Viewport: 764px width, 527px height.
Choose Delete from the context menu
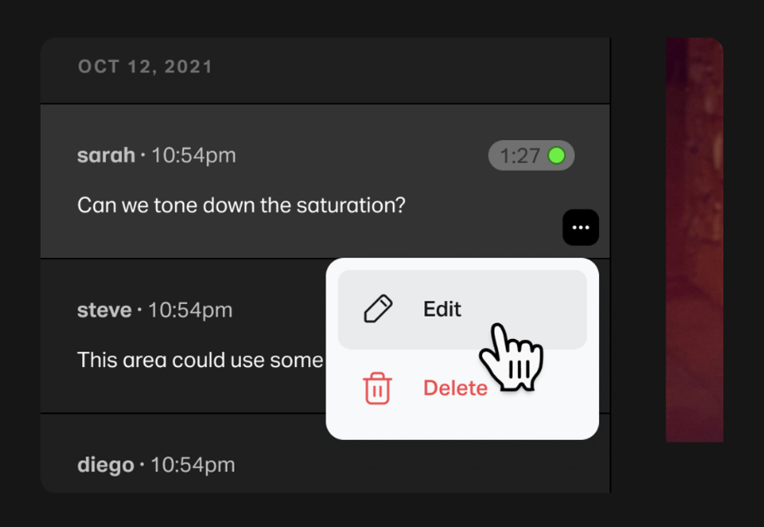tap(462, 388)
